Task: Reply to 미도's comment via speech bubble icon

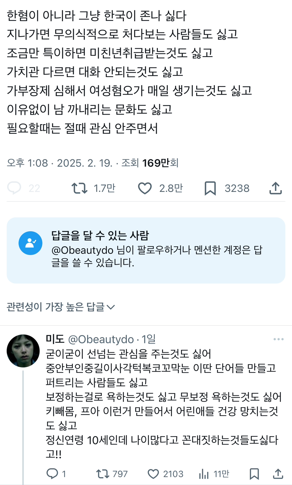Action: (52, 474)
